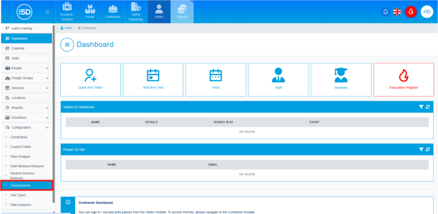Open the Accident / Incident module tab
The height and width of the screenshot is (214, 438).
point(67,12)
